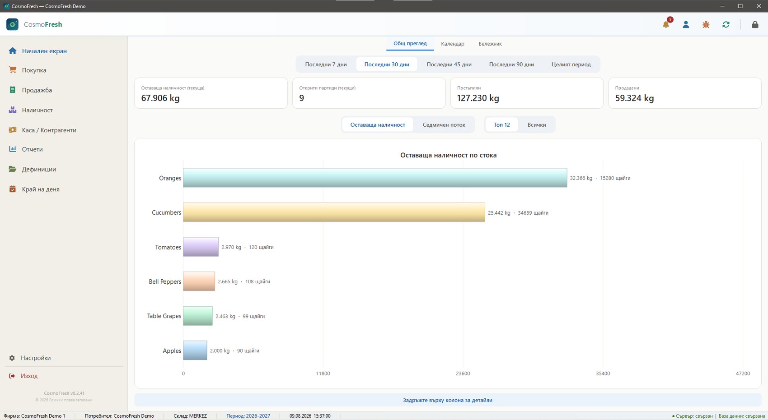
Task: Click the Дефиниции folder icon
Action: (x=13, y=169)
